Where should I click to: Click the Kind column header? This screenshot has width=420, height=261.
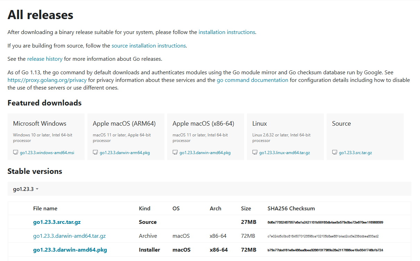(145, 208)
